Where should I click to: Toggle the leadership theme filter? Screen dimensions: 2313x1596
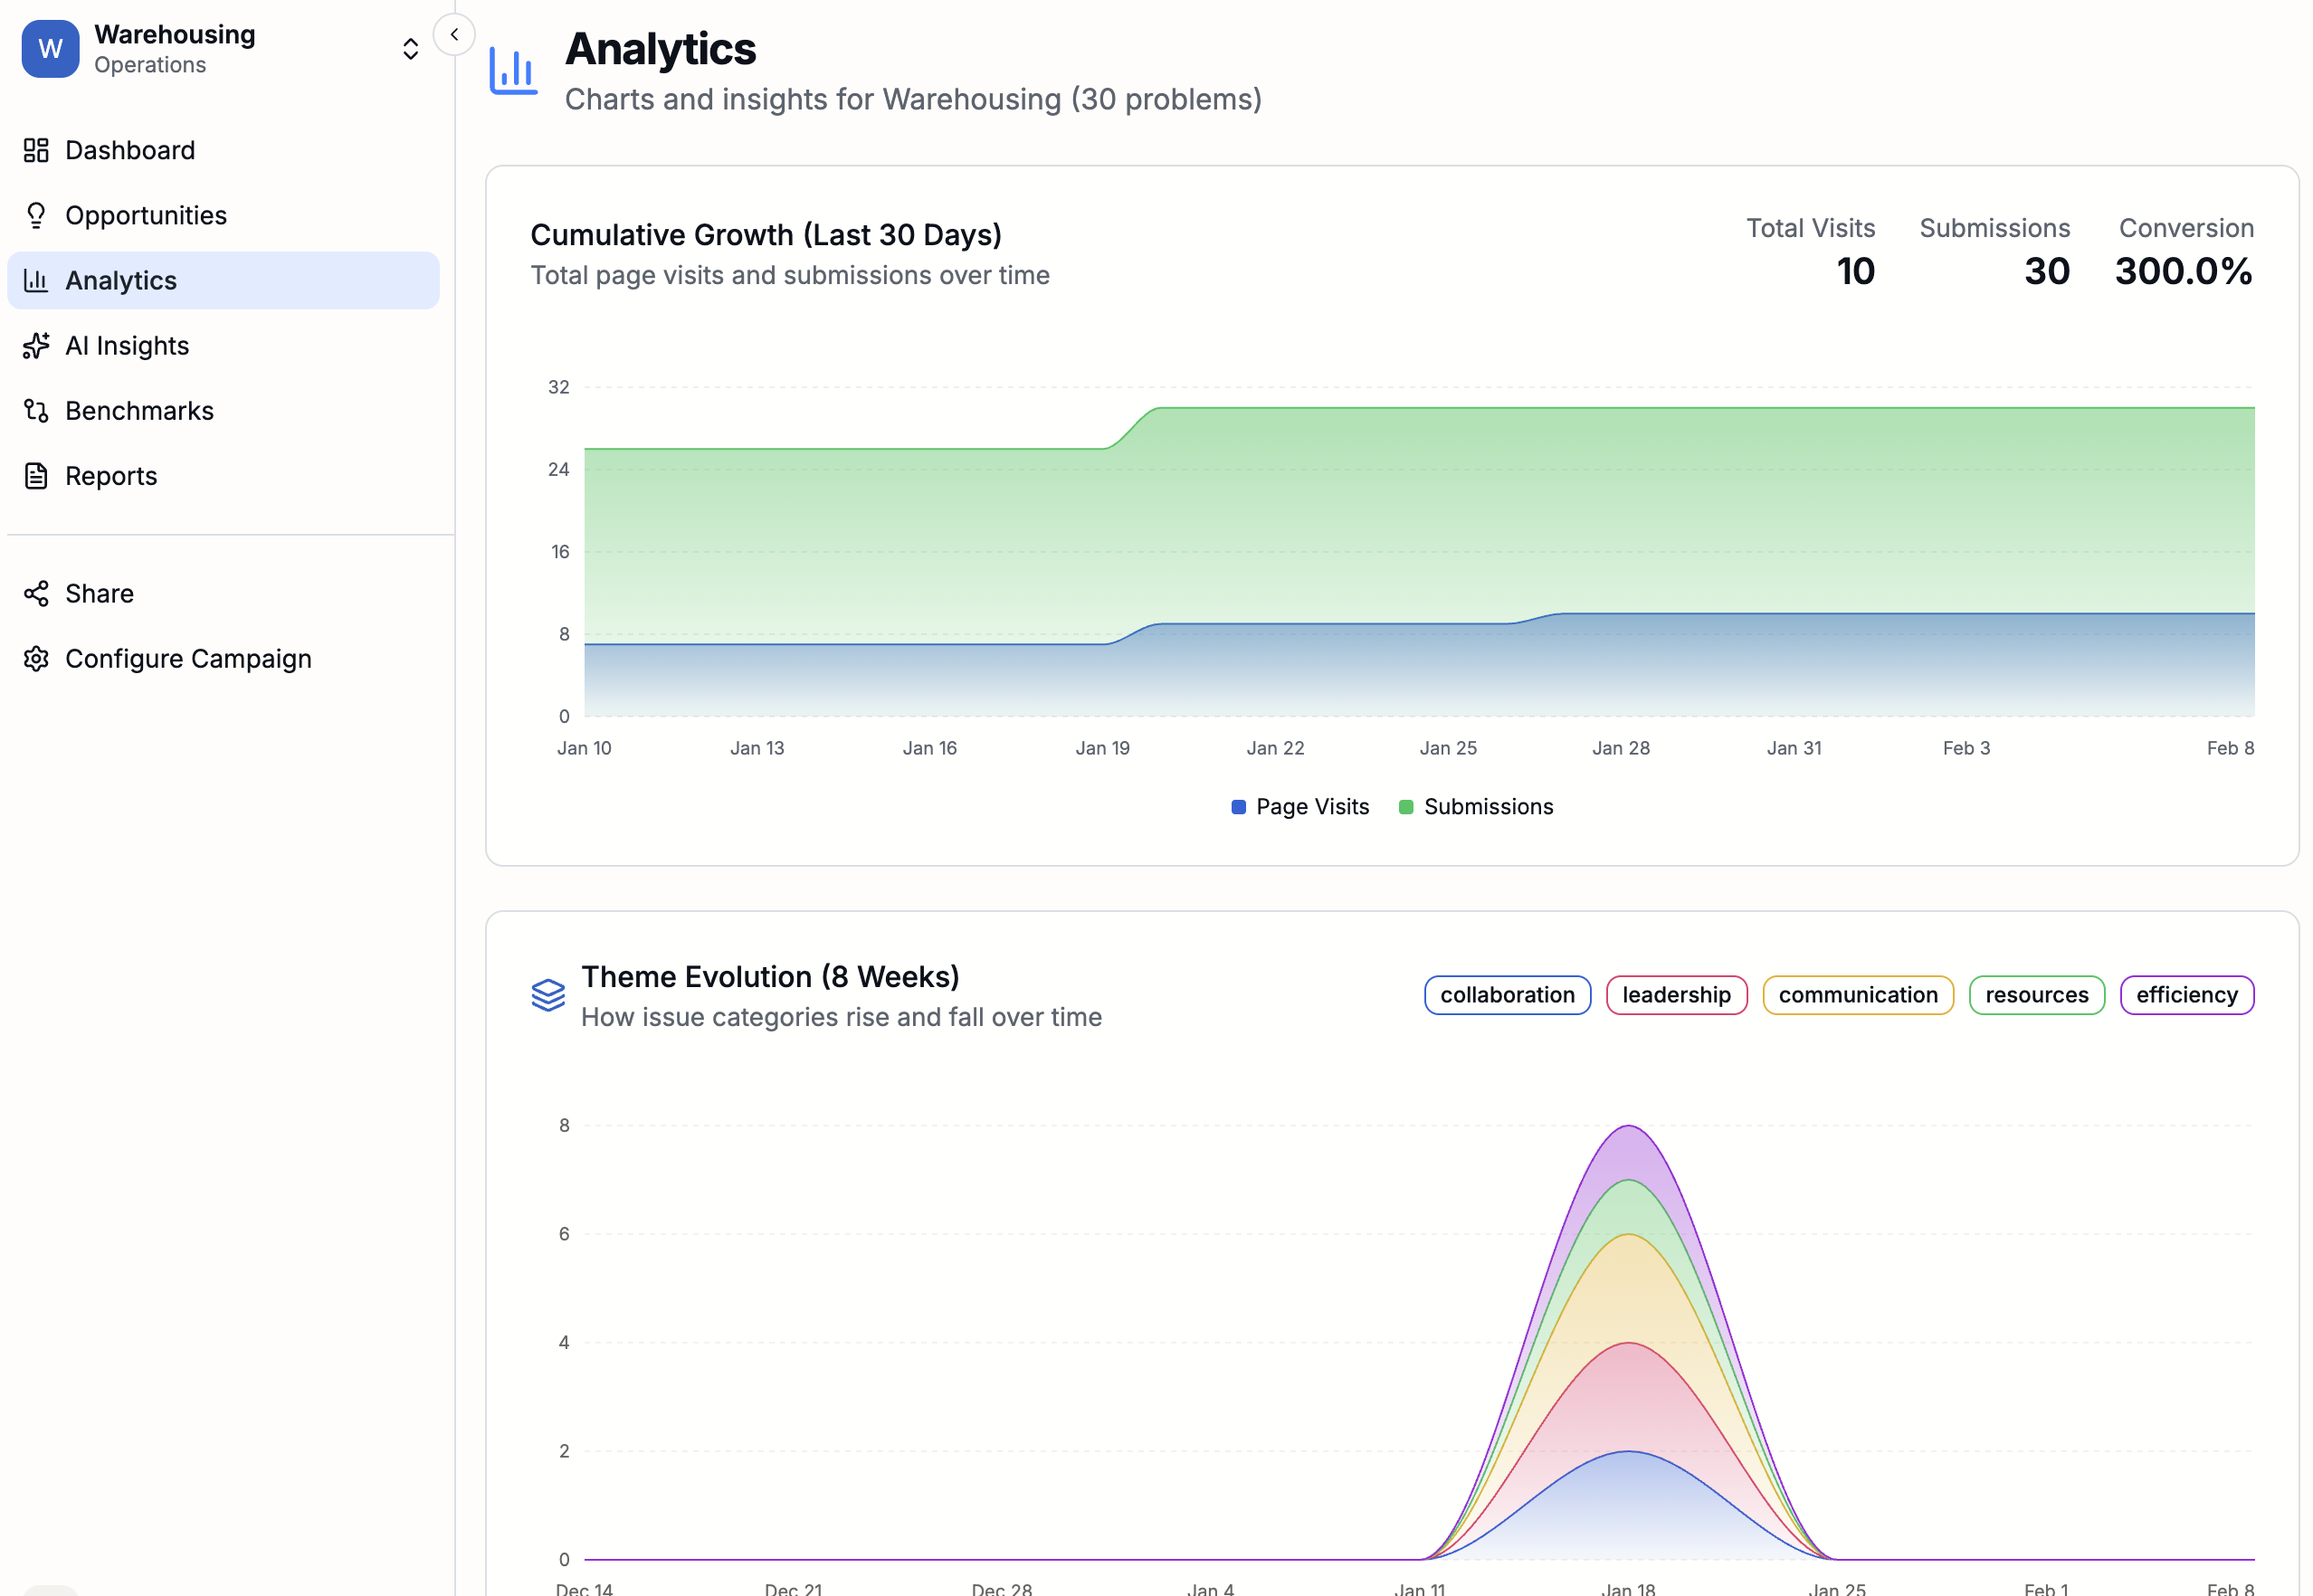(x=1676, y=995)
